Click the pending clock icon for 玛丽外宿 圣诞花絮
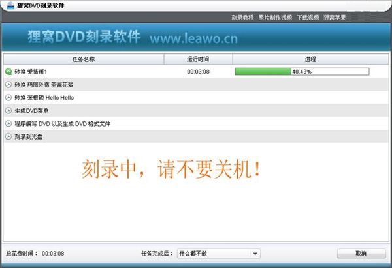The width and height of the screenshot is (392, 268). (x=8, y=85)
